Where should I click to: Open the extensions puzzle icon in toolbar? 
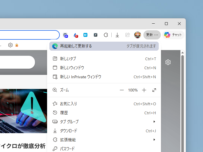tap(106, 35)
